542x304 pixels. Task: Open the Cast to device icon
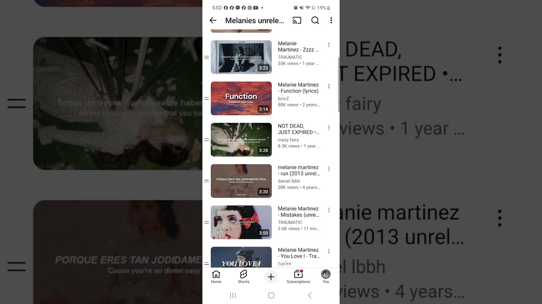pos(297,20)
